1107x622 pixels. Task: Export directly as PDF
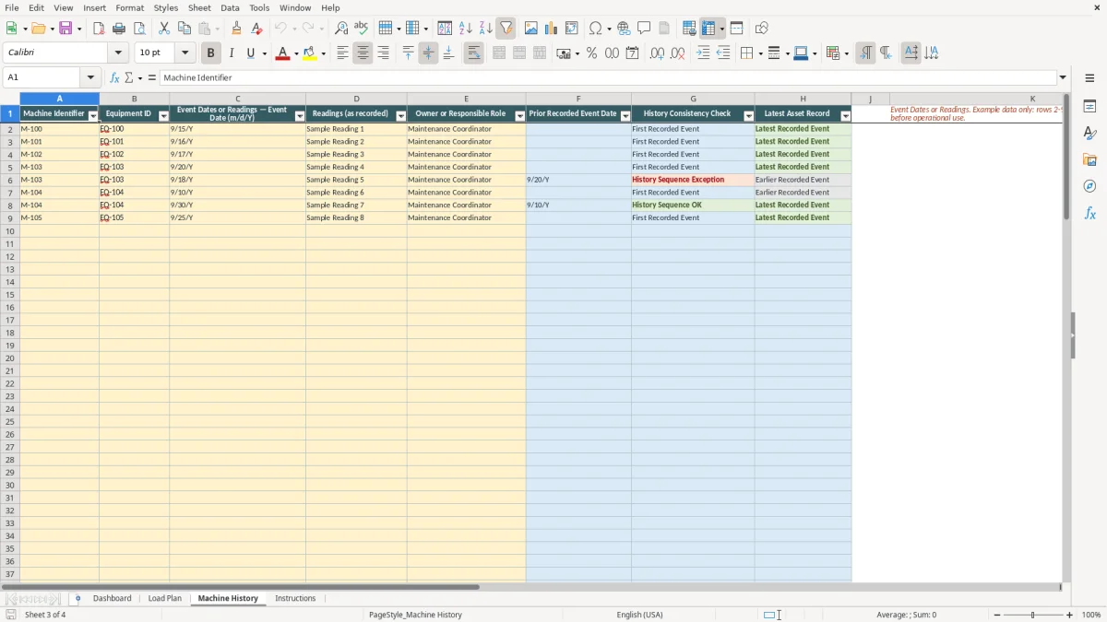[99, 29]
